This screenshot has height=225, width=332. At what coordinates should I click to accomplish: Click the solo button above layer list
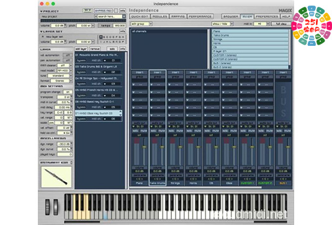(112, 49)
